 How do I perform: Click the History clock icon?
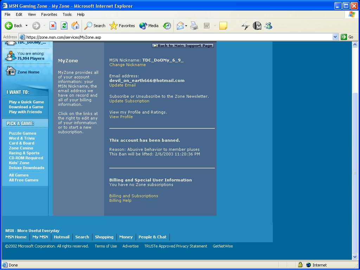167,26
